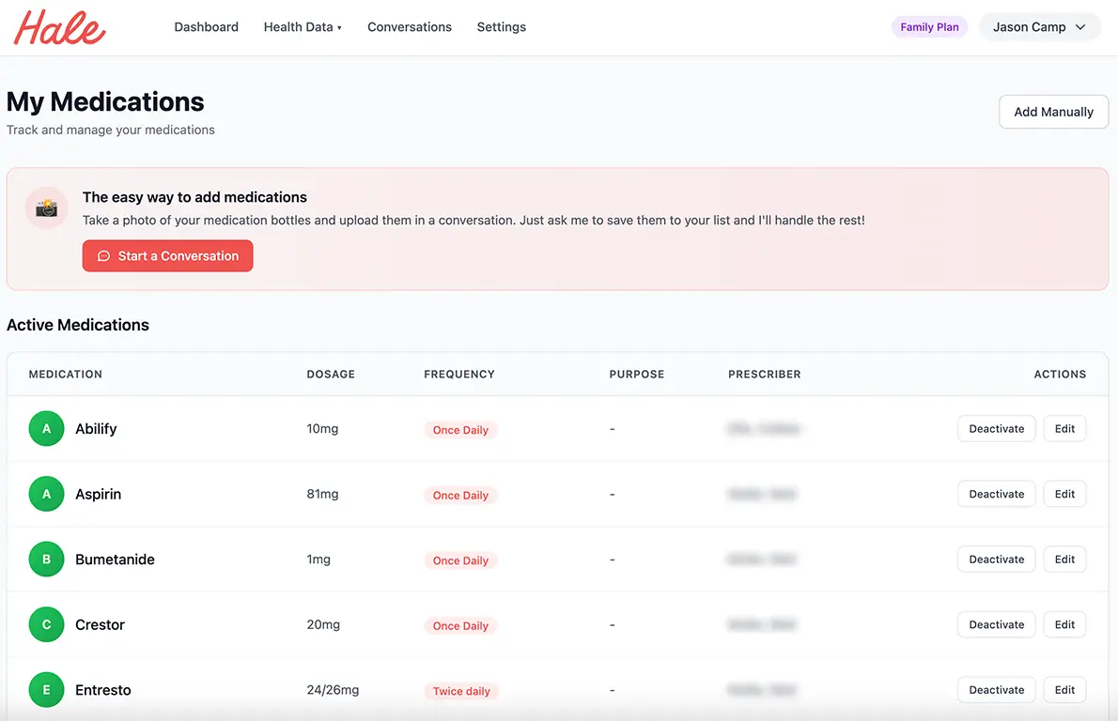Click the green C avatar for Crestor
The image size is (1118, 721).
[46, 625]
